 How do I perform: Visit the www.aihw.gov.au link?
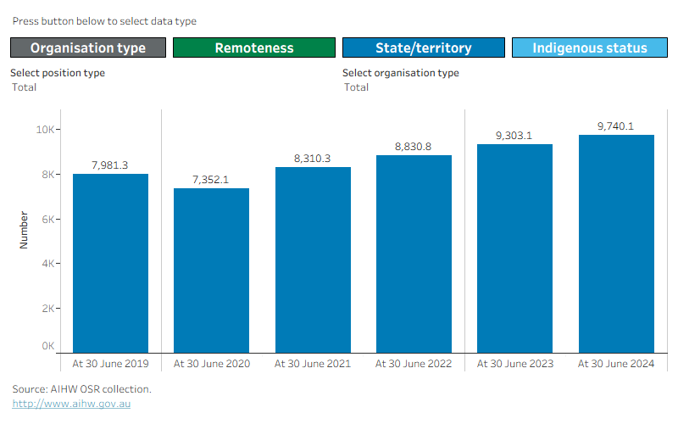click(71, 404)
